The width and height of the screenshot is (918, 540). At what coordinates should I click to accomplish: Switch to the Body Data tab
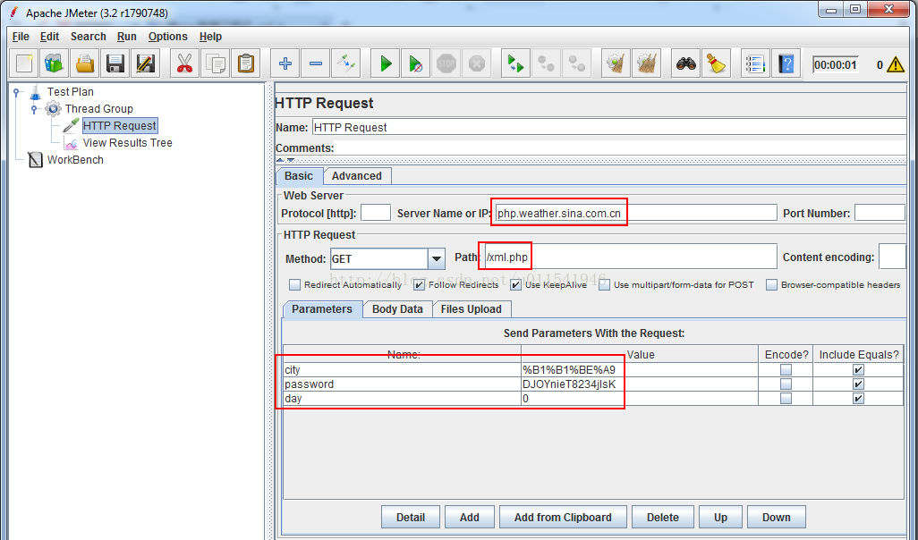tap(397, 309)
